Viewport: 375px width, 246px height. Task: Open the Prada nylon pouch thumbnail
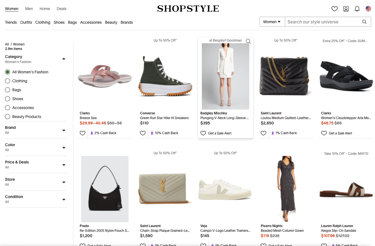point(105,189)
